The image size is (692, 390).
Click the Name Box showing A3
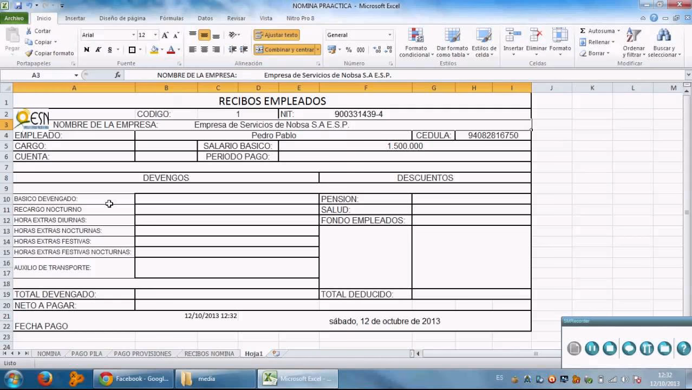coord(36,75)
